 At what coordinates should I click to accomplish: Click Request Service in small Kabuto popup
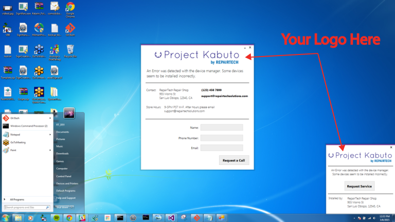click(359, 186)
